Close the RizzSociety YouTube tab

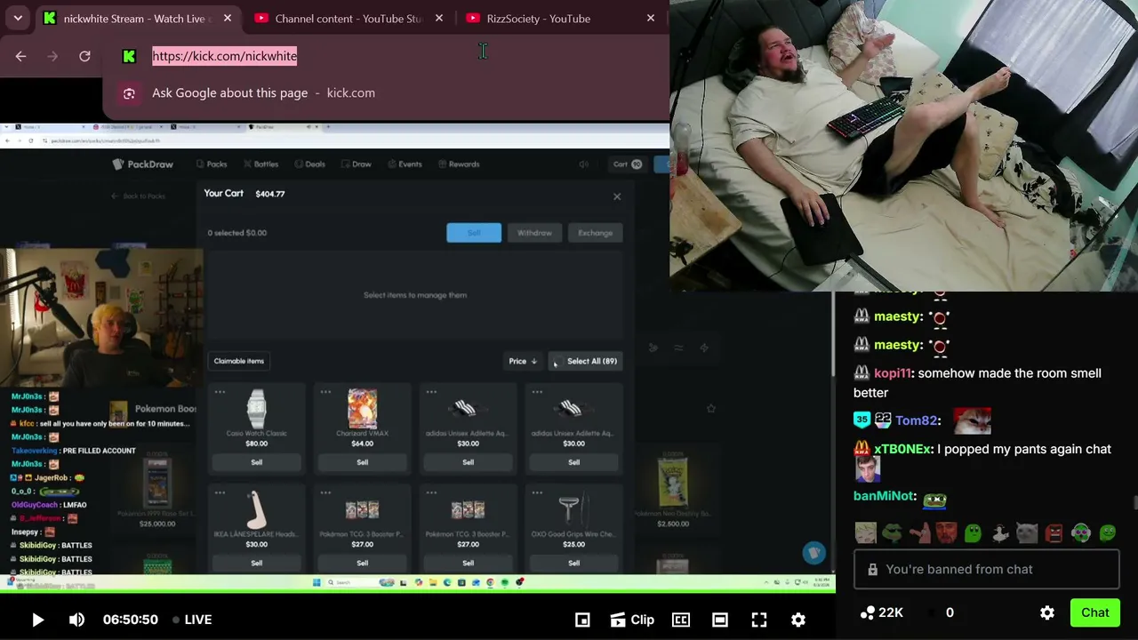(x=651, y=18)
